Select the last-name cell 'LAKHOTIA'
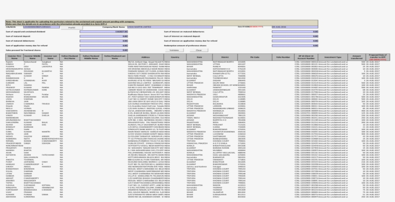 51,66
